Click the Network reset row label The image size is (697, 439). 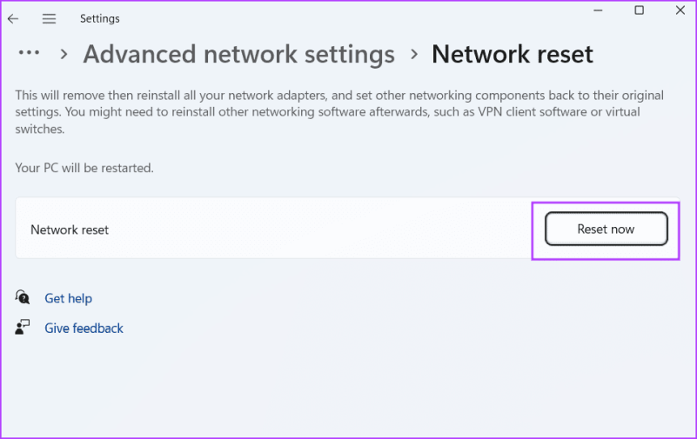[x=70, y=229]
